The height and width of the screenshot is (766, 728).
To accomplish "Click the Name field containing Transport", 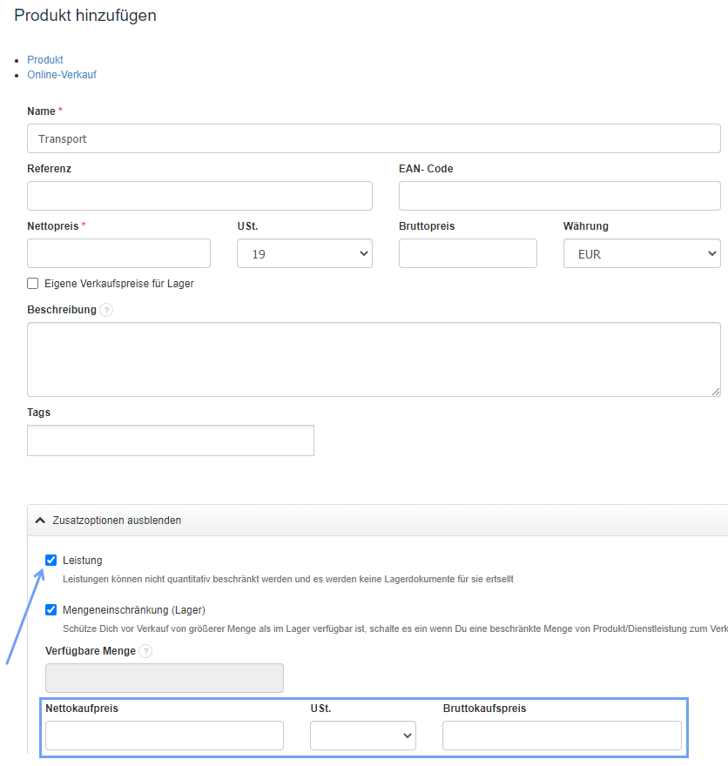I will (374, 138).
